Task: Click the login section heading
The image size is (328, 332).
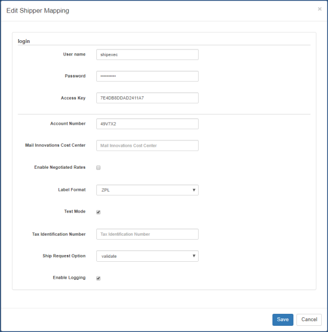Action: pyautogui.click(x=24, y=41)
